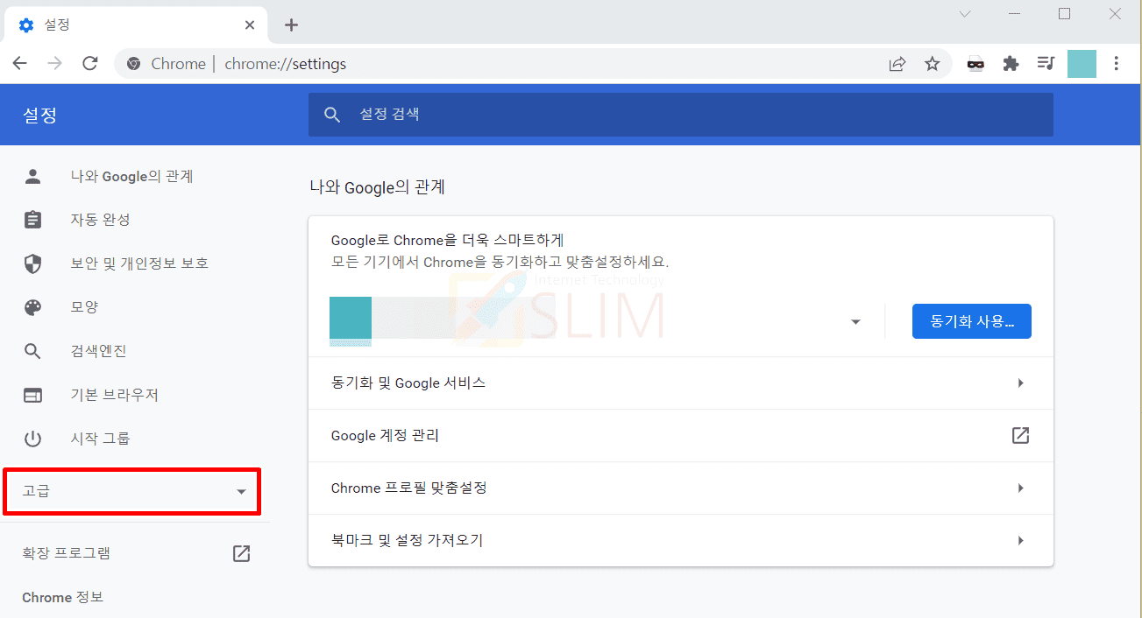Click the incognito-style extension icon
1142x618 pixels.
point(975,64)
